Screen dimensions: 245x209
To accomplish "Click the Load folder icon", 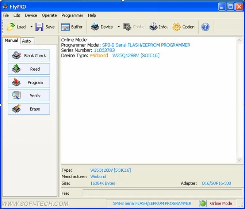I will (11, 27).
